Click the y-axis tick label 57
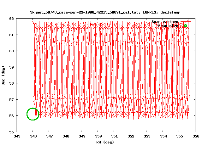Image resolution: width=202 pixels, height=151 pixels. point(11,100)
